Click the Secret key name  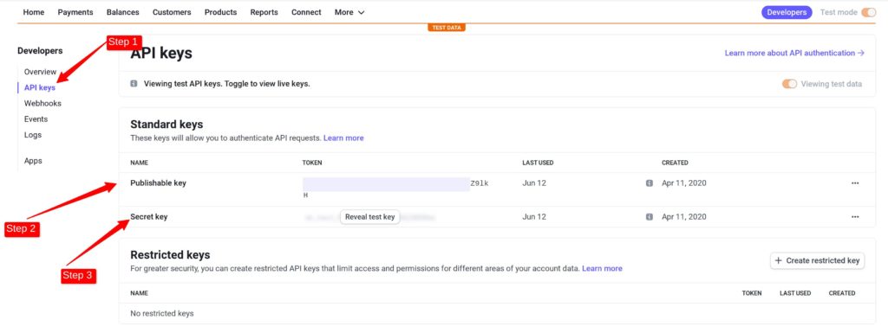click(149, 217)
